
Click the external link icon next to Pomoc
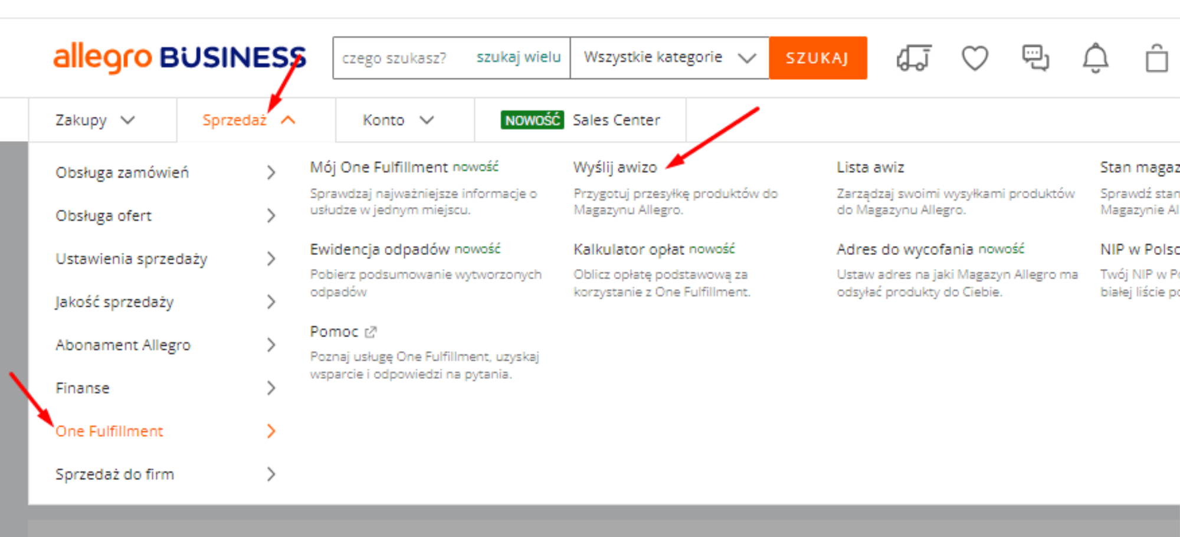tap(371, 332)
